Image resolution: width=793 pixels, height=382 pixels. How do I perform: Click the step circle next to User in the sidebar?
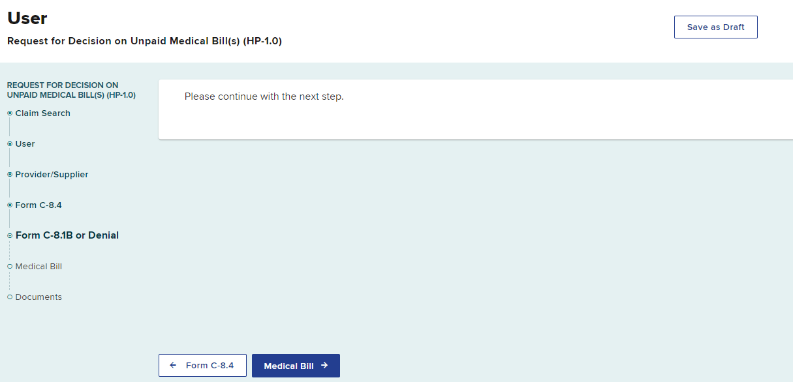[10, 144]
